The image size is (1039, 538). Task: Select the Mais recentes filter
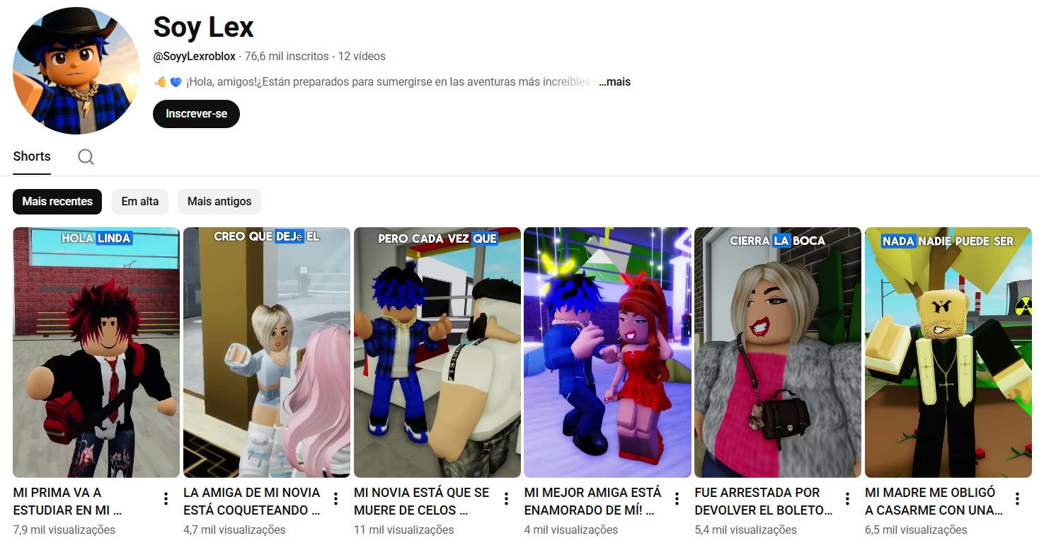57,201
